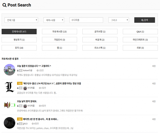This screenshot has height=133, width=160.
Task: Click the 댓글 badge on 에티켓 2탄 post
Action: (19, 119)
